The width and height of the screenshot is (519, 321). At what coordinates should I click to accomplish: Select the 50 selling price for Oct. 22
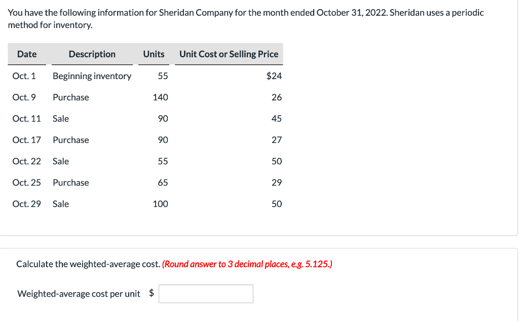(277, 161)
